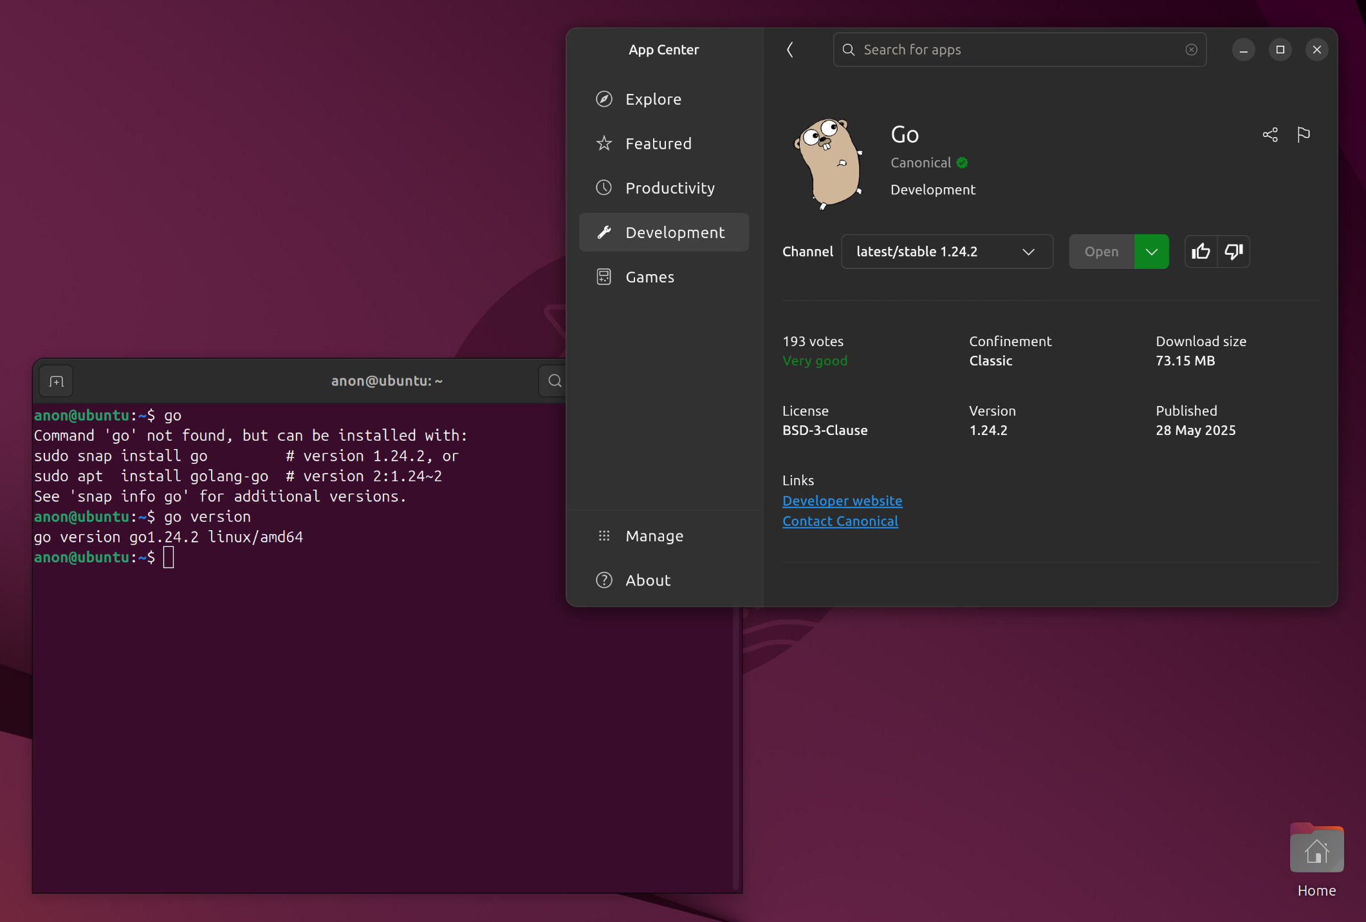This screenshot has height=922, width=1366.
Task: Select Featured in the sidebar
Action: (x=664, y=143)
